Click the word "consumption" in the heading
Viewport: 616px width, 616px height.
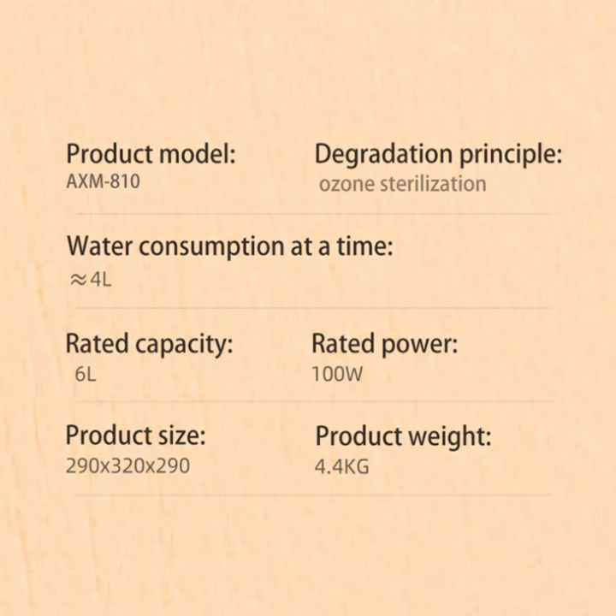click(210, 247)
